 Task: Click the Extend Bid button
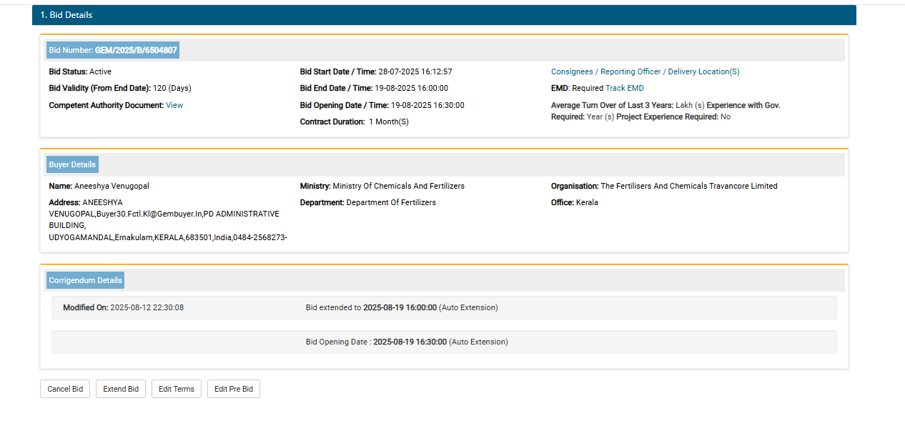tap(121, 389)
